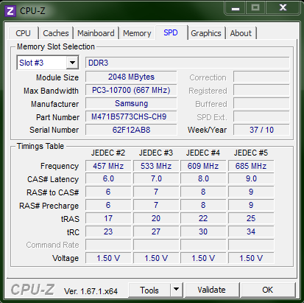This screenshot has height=303, width=304.
Task: Click the 533 MHz frequency cell
Action: [x=156, y=166]
